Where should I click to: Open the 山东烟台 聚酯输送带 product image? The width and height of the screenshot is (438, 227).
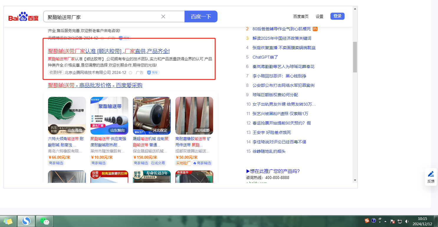pos(109,116)
